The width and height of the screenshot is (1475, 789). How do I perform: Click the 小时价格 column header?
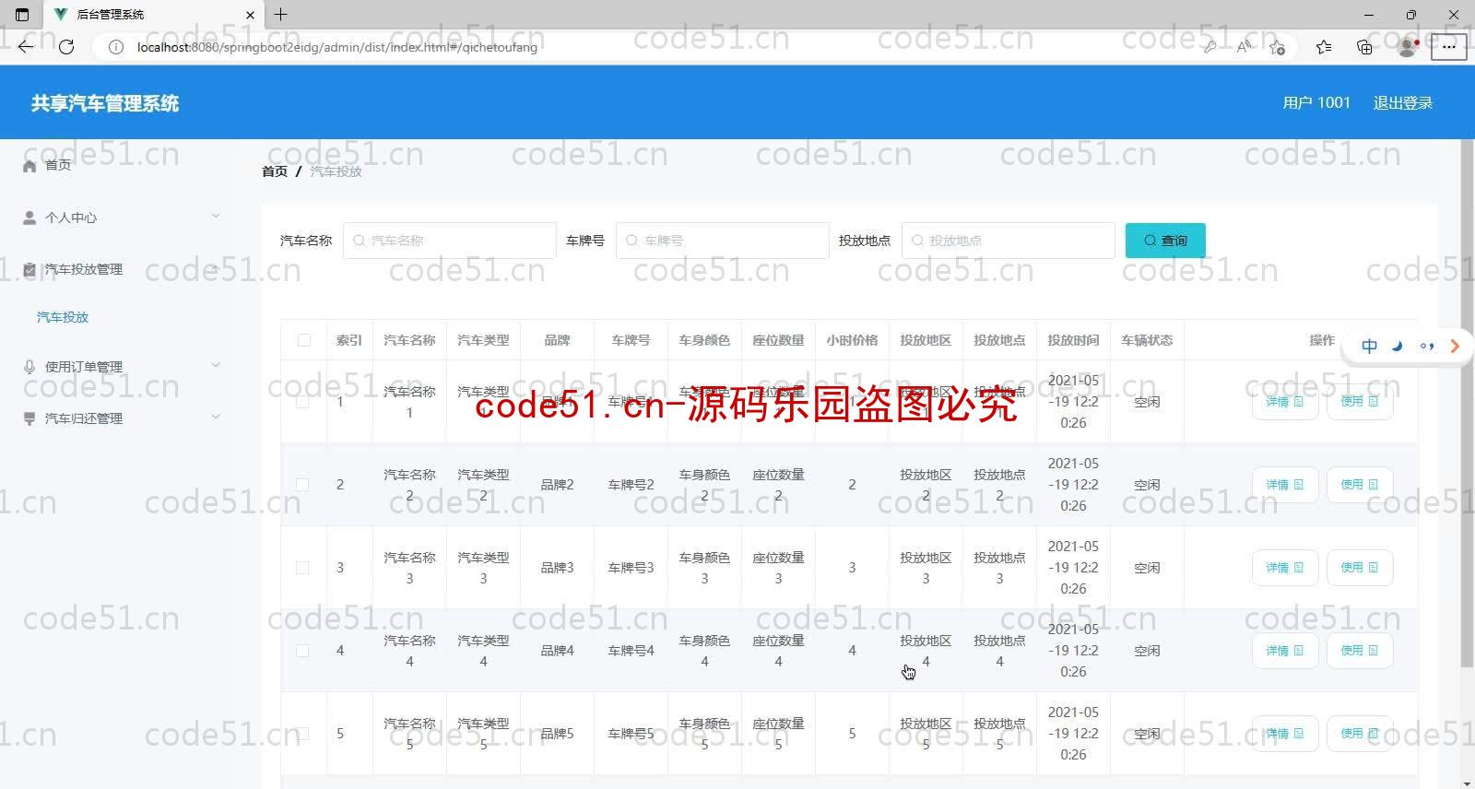852,340
